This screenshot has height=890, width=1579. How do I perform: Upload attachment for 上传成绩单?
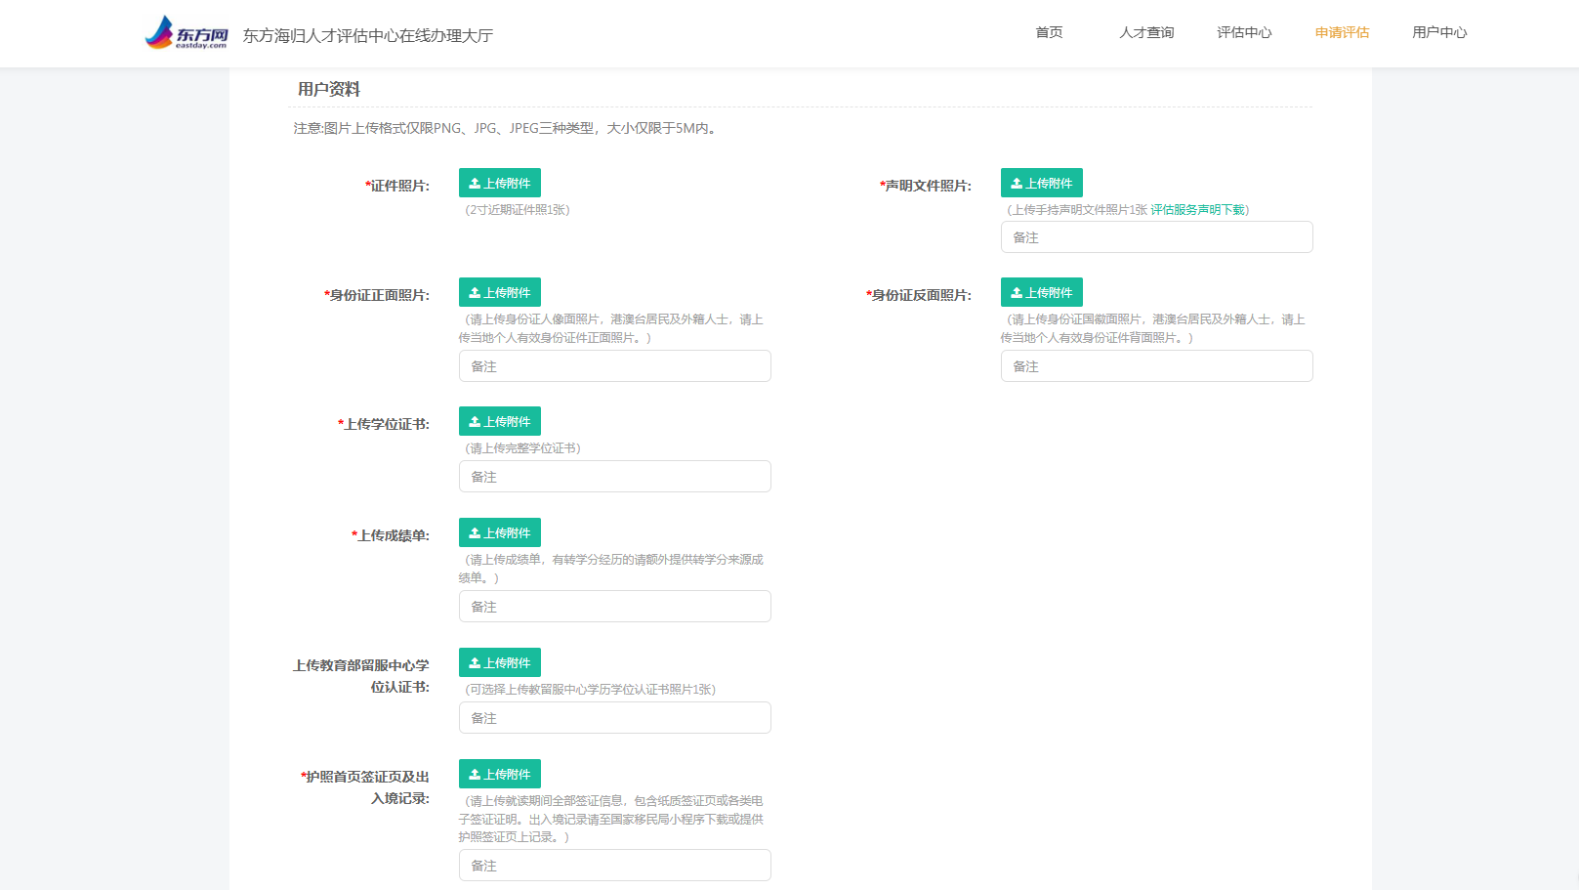[499, 533]
